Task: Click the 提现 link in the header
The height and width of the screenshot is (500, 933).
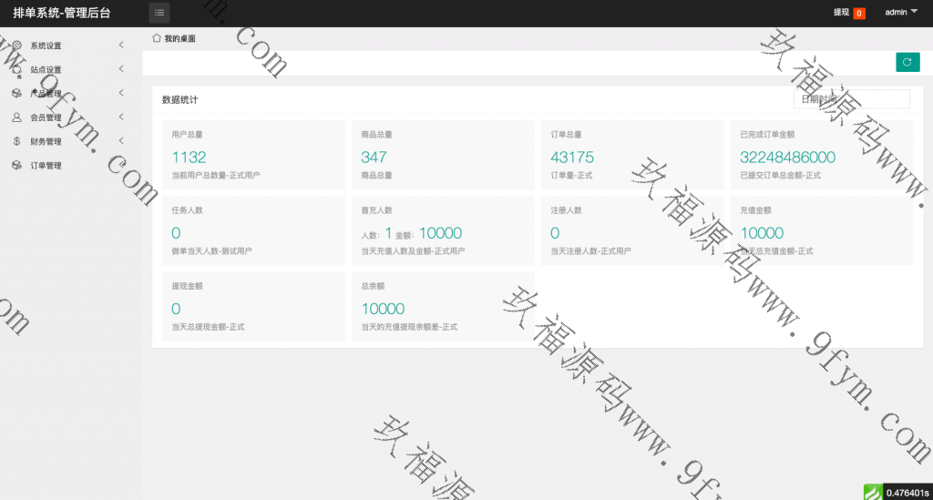Action: pyautogui.click(x=841, y=13)
